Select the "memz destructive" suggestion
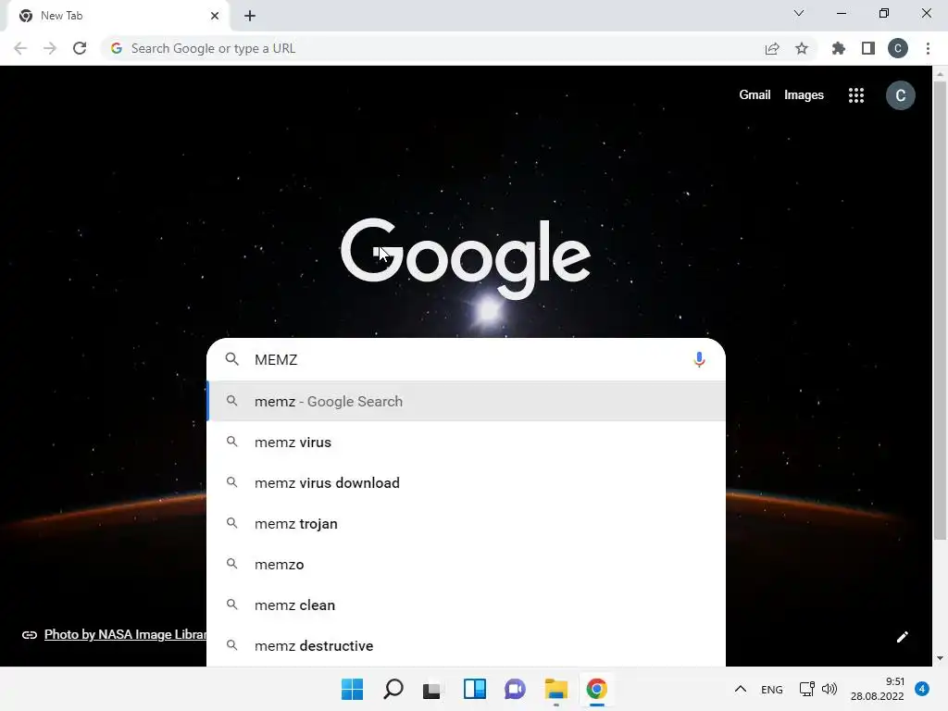This screenshot has width=948, height=711. coord(467,645)
